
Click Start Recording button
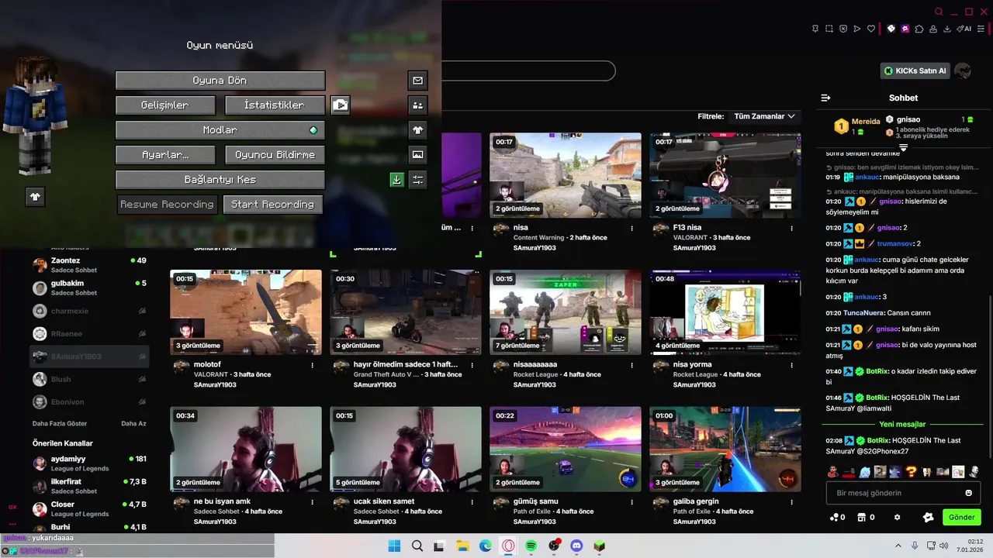(272, 205)
